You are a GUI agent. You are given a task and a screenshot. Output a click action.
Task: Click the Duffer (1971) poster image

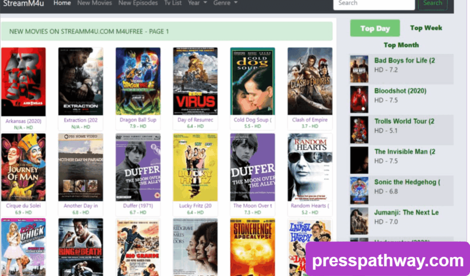(x=138, y=167)
